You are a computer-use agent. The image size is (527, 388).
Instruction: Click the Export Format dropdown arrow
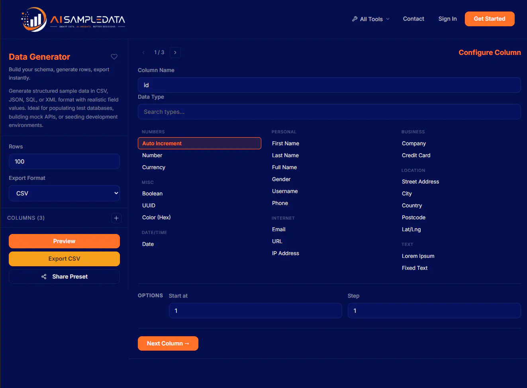[x=116, y=193]
